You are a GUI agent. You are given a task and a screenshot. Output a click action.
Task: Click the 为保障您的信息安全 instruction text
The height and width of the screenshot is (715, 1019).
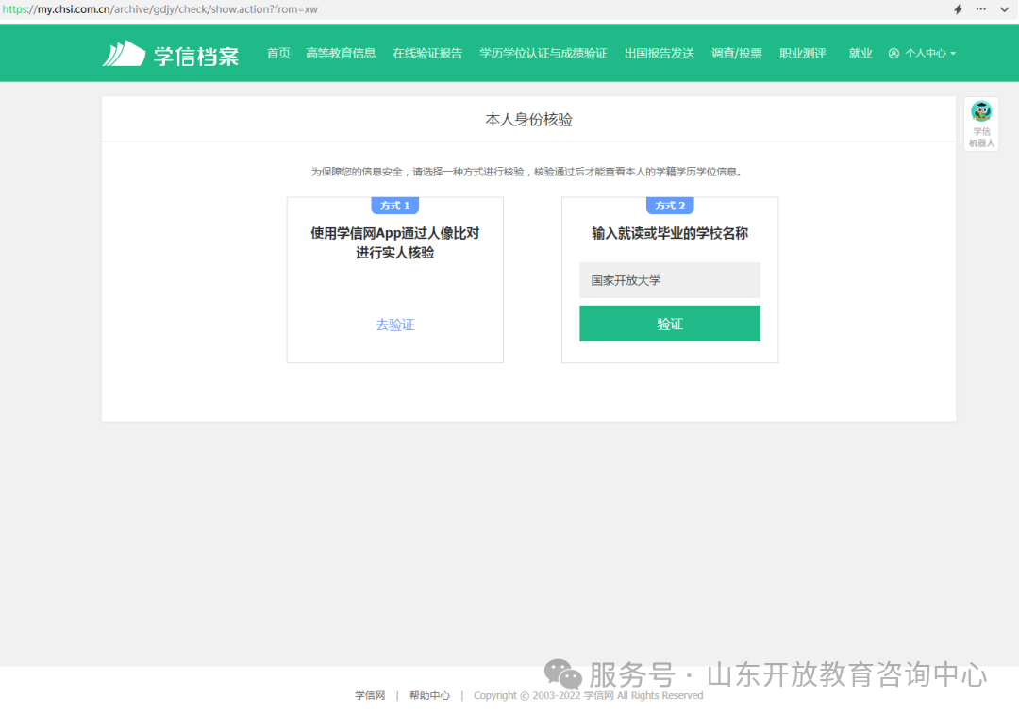pyautogui.click(x=527, y=172)
